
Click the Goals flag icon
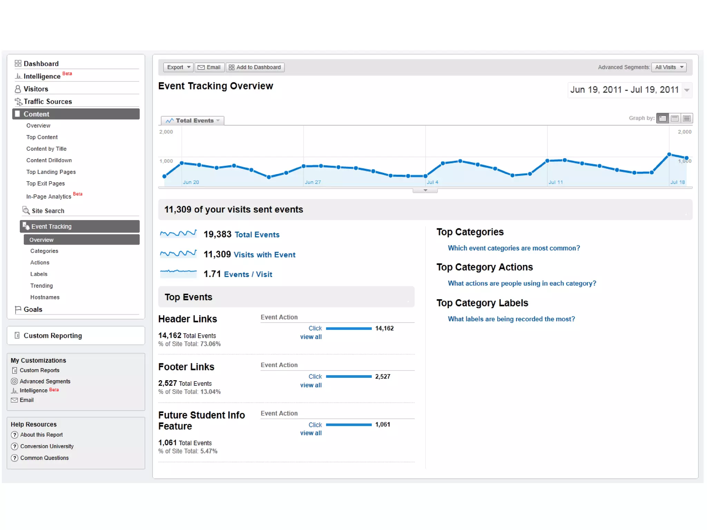tap(18, 310)
